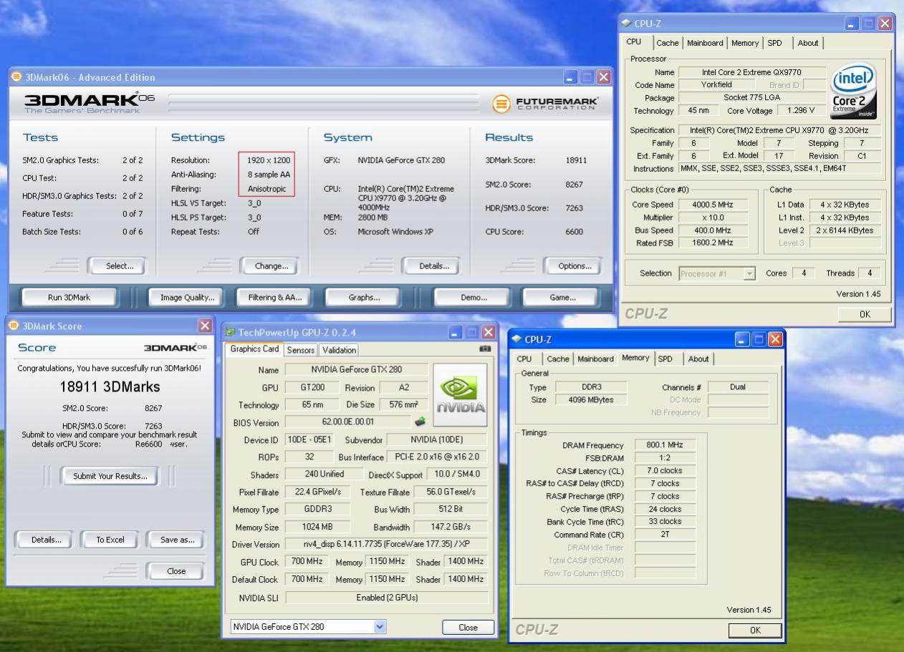Open Filtering & AA options

[275, 297]
